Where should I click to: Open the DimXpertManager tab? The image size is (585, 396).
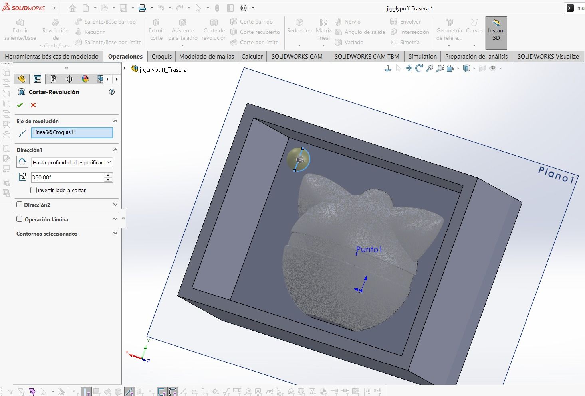[69, 79]
